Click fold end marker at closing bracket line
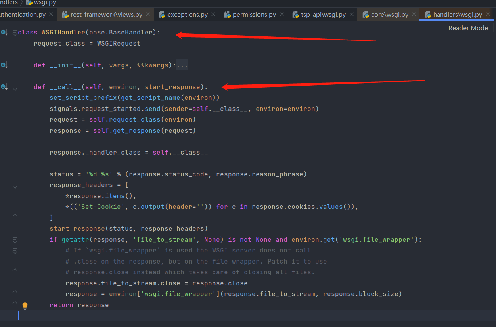This screenshot has height=327, width=496. pos(15,218)
